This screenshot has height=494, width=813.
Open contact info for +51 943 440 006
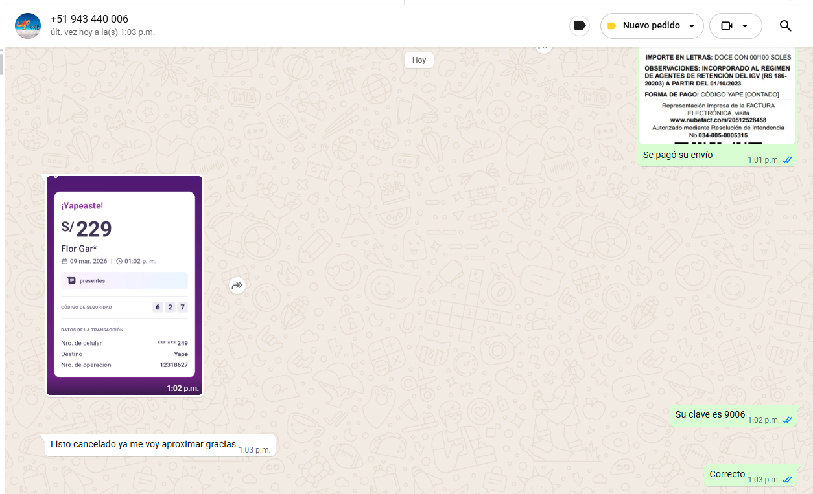pyautogui.click(x=89, y=19)
